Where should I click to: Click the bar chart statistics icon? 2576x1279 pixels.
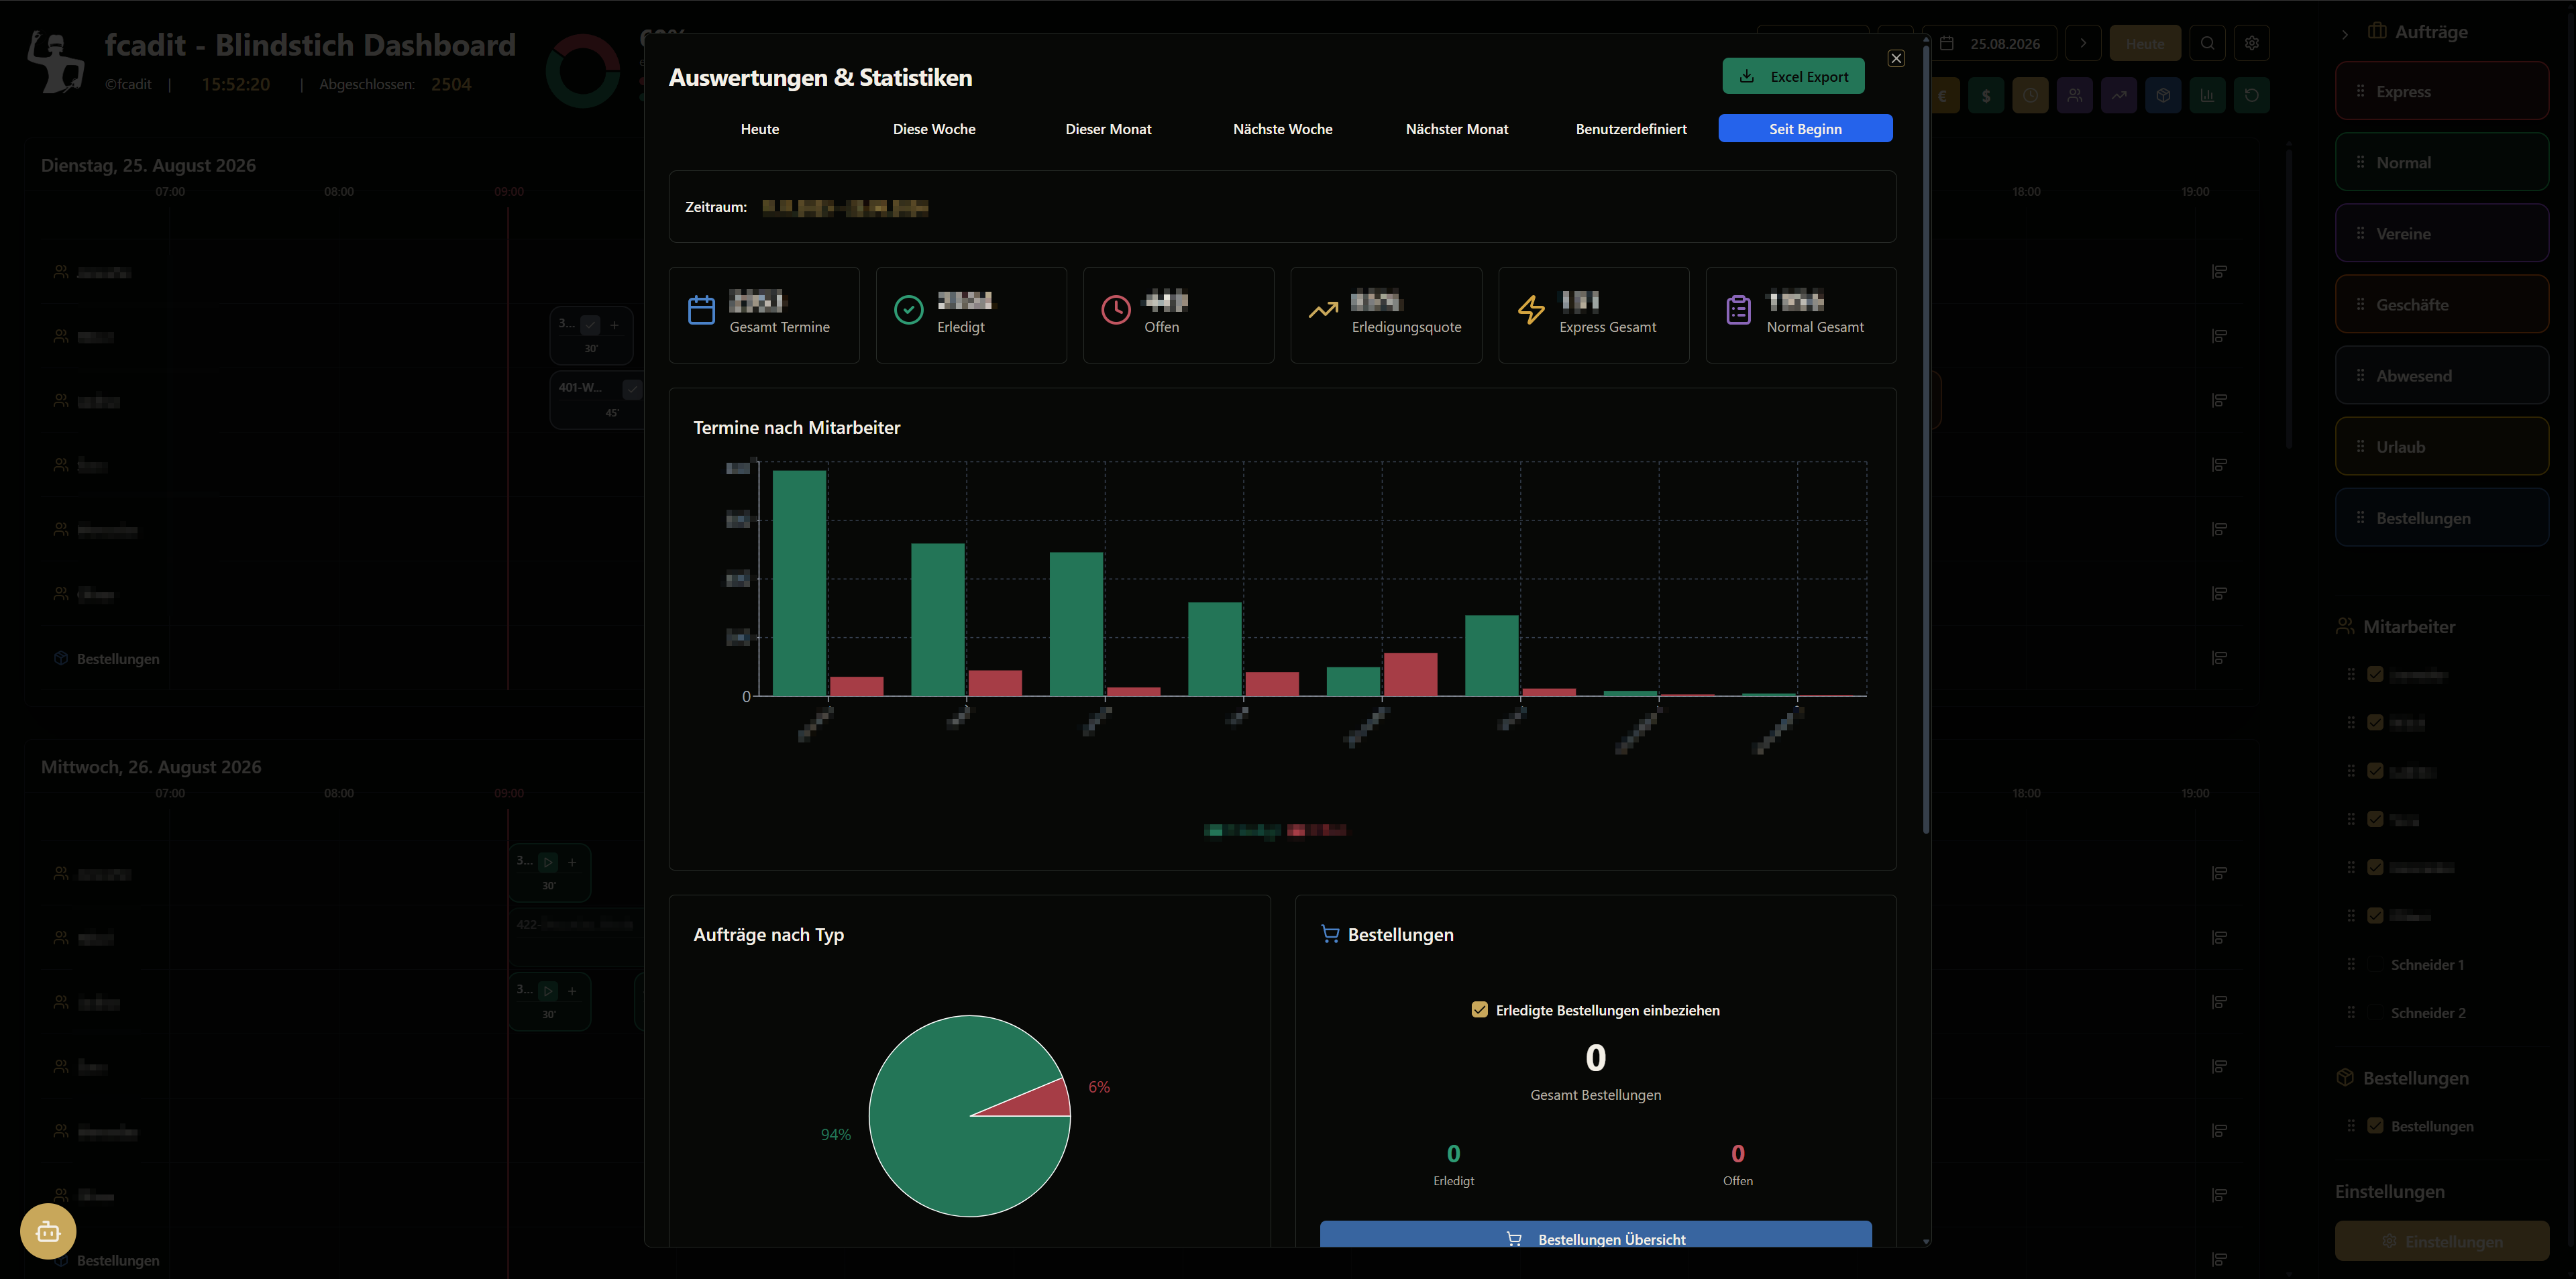click(x=2207, y=96)
